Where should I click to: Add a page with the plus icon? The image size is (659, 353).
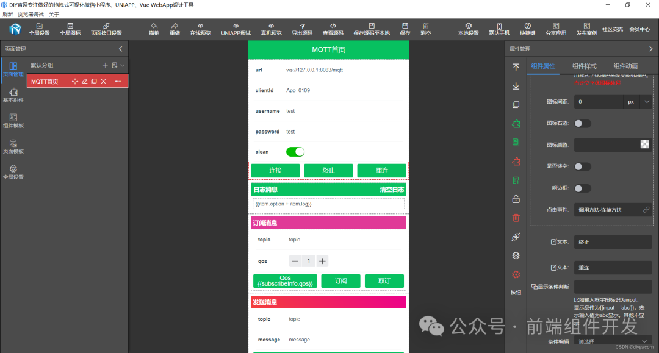pos(105,65)
